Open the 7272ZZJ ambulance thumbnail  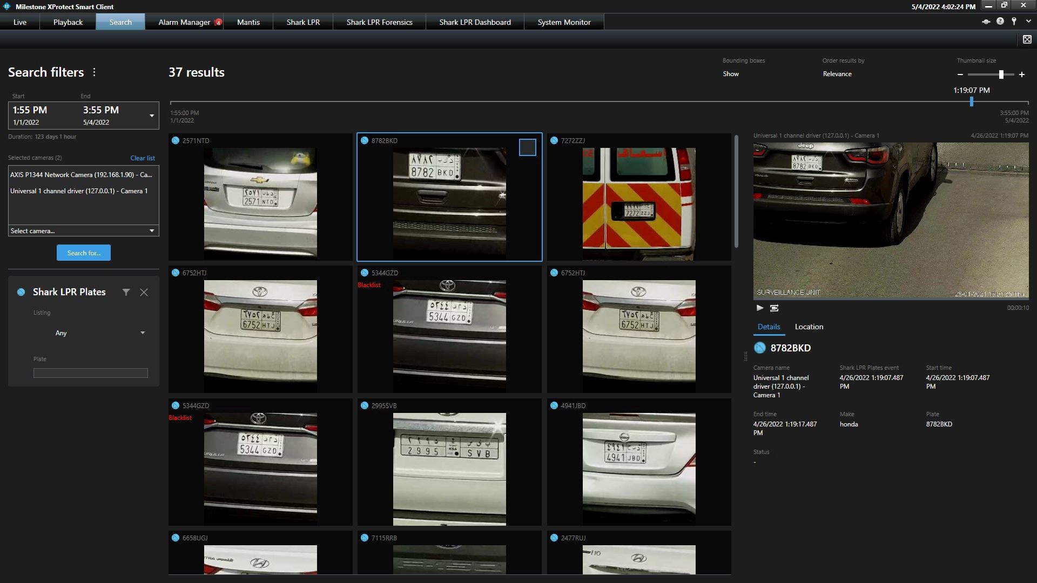pos(639,204)
